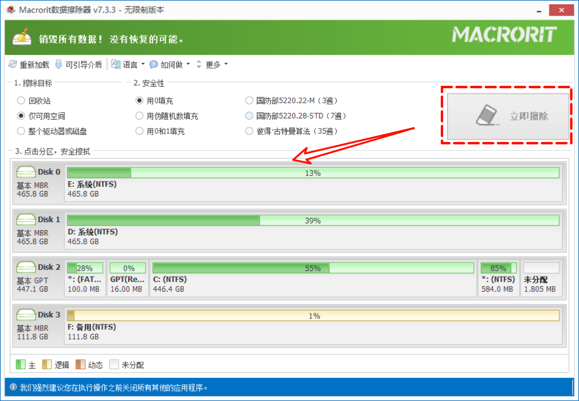Click the Disk 3 drive icon
This screenshot has width=579, height=401.
(26, 315)
